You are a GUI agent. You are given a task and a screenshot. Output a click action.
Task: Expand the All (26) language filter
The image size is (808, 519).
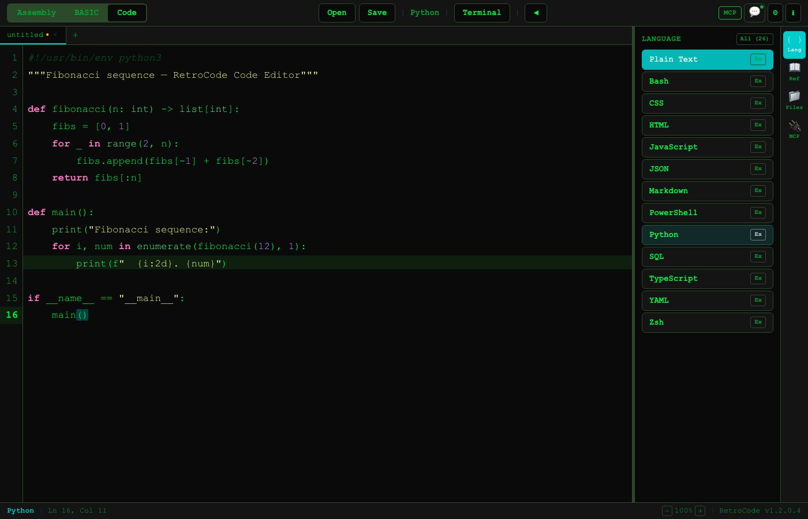point(754,39)
